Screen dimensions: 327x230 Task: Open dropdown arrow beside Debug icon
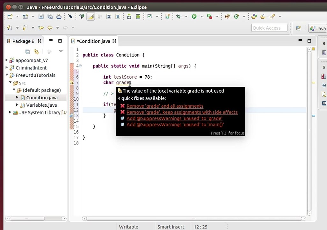186,16
